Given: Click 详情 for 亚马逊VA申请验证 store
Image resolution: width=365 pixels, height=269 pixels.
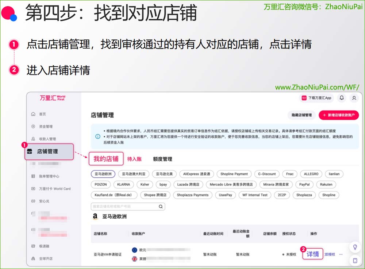Looking at the screenshot, I should click(x=313, y=254).
